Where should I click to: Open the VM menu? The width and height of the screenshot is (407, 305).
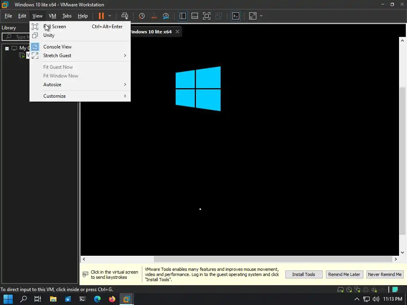click(52, 16)
